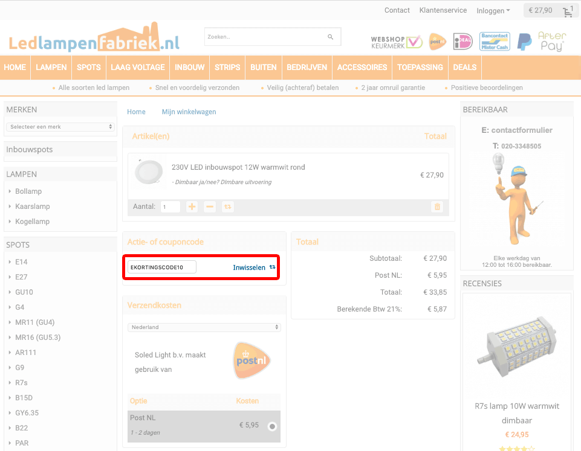This screenshot has height=451, width=581.
Task: Click the PayPal logo
Action: (x=524, y=42)
